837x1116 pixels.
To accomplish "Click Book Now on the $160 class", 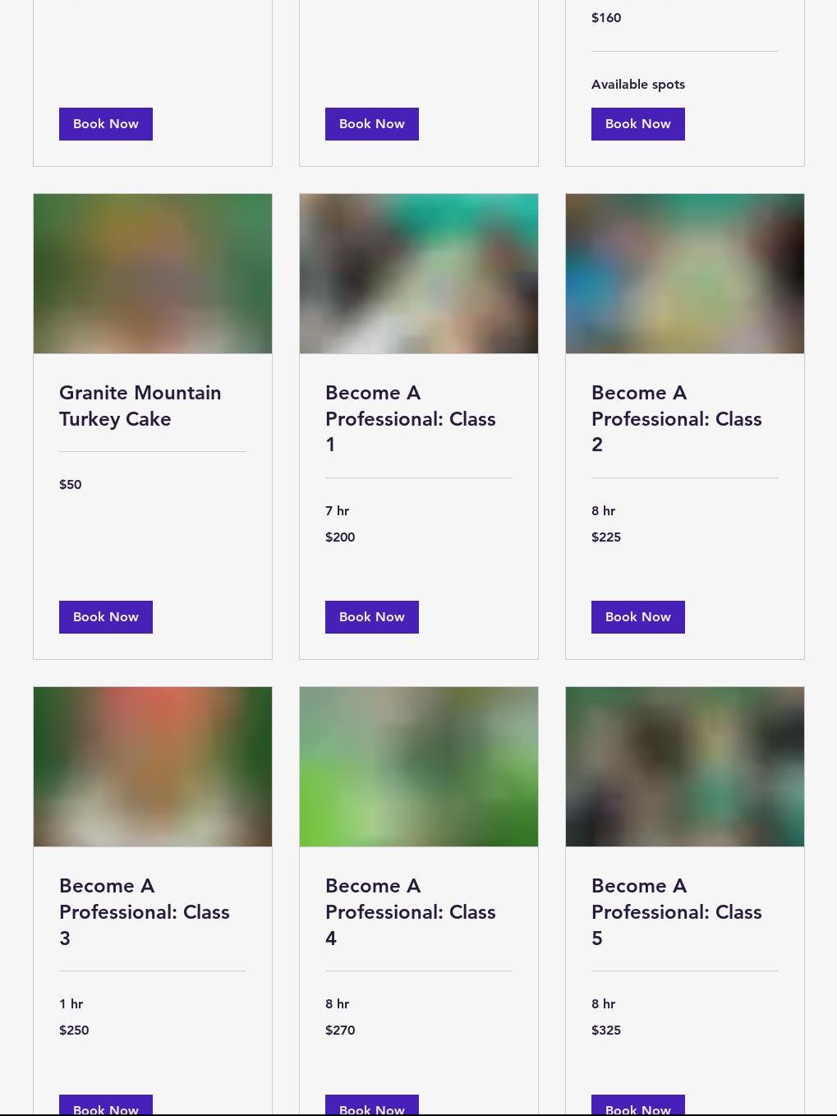I will tap(637, 124).
